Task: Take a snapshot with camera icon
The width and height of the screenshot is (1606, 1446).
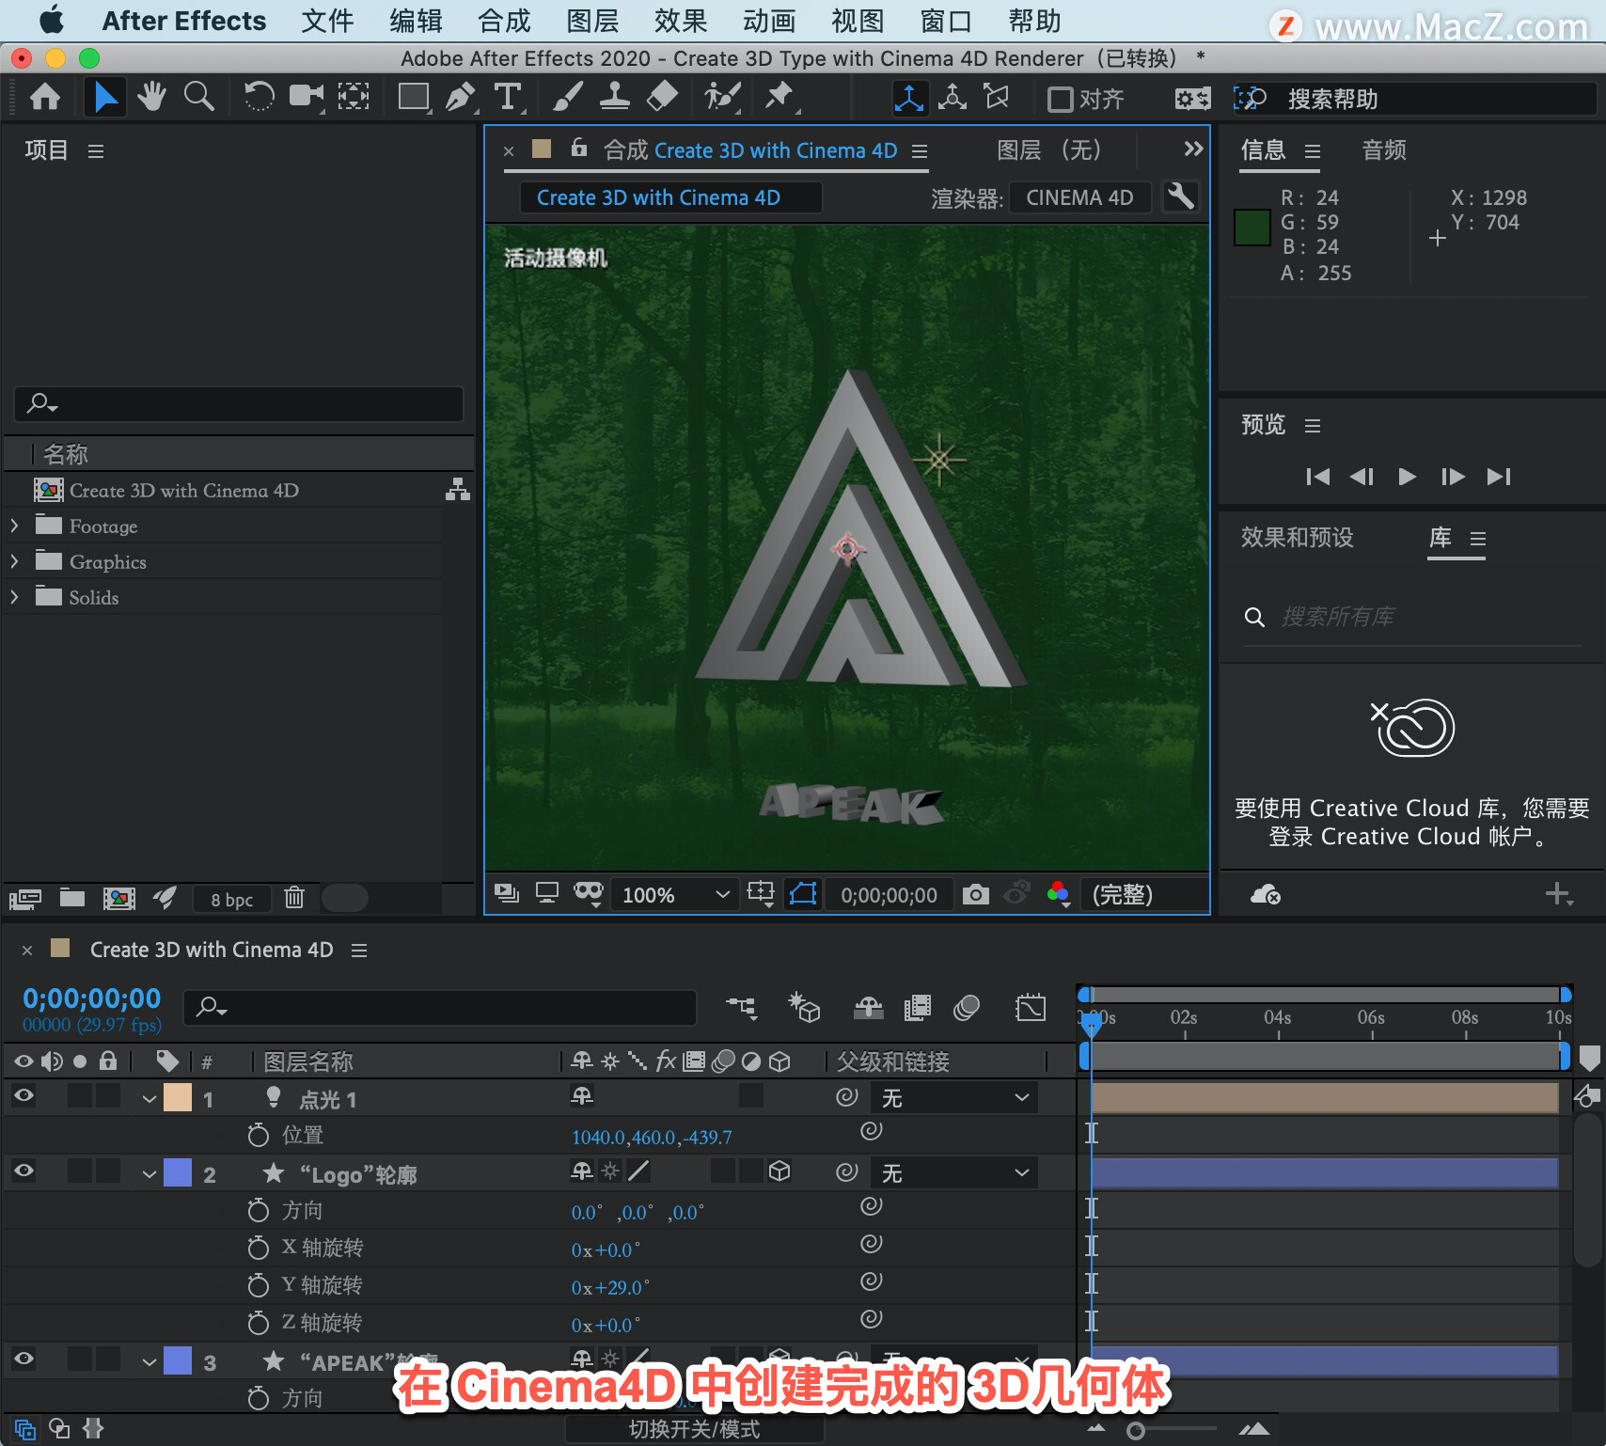Action: pyautogui.click(x=976, y=894)
